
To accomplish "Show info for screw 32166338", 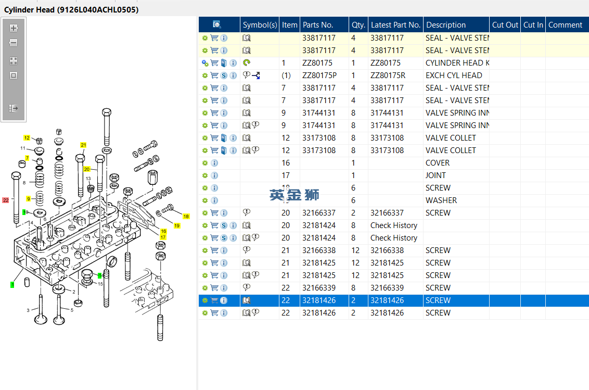I will (x=224, y=250).
